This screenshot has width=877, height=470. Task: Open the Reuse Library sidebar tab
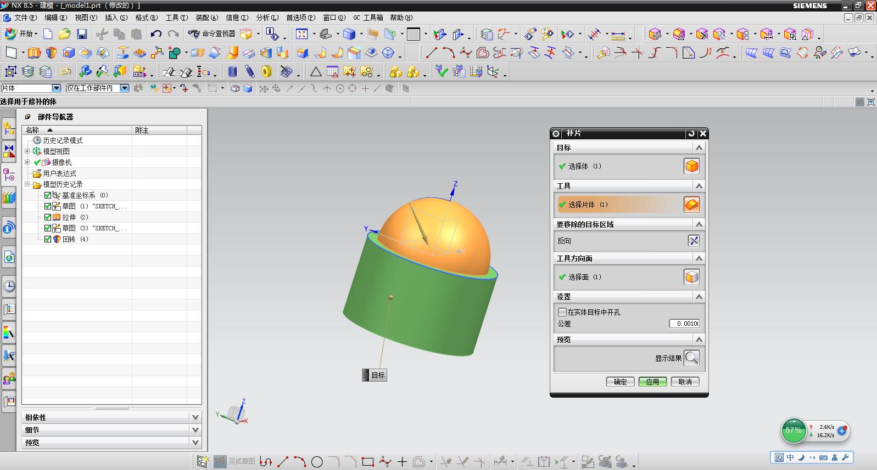(9, 197)
